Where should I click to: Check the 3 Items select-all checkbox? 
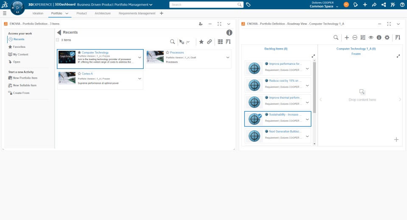58,40
